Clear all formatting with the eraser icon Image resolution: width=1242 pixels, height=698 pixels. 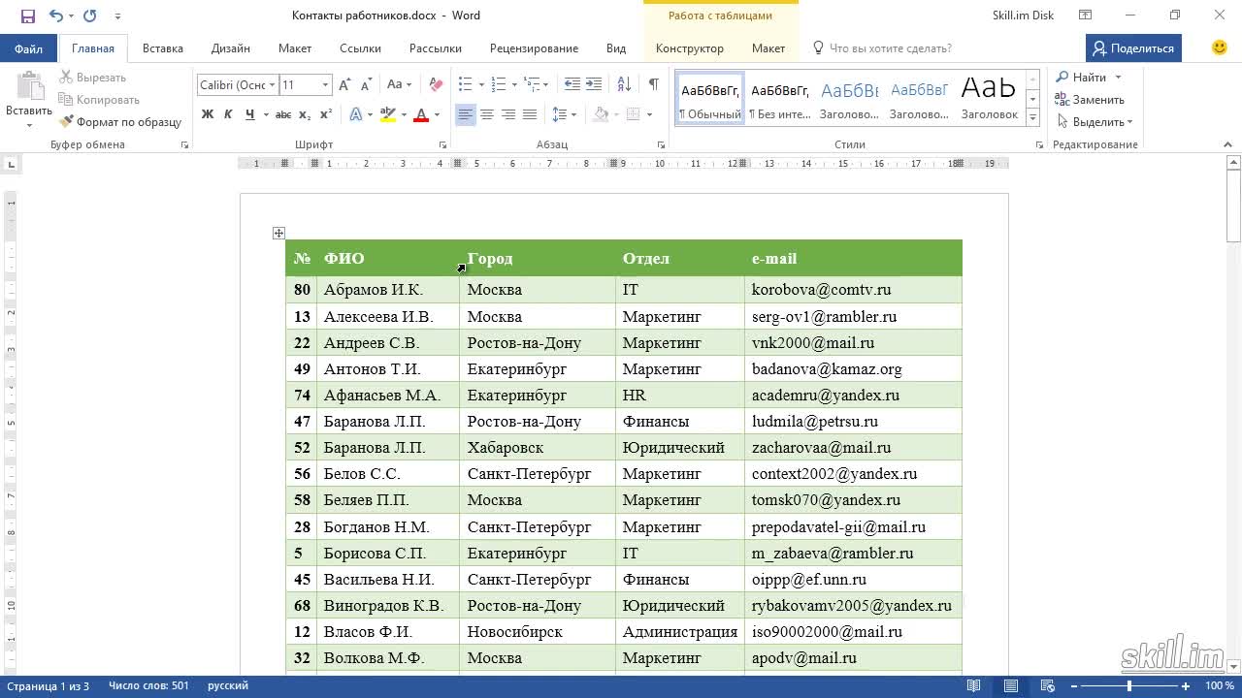436,85
